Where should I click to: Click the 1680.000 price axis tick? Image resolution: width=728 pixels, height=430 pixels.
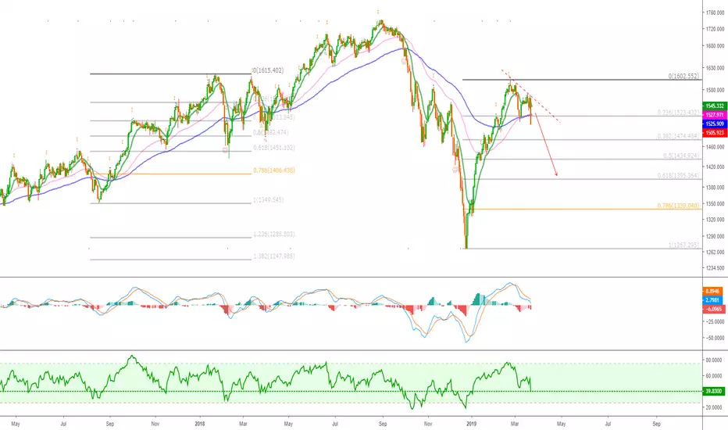(x=715, y=46)
